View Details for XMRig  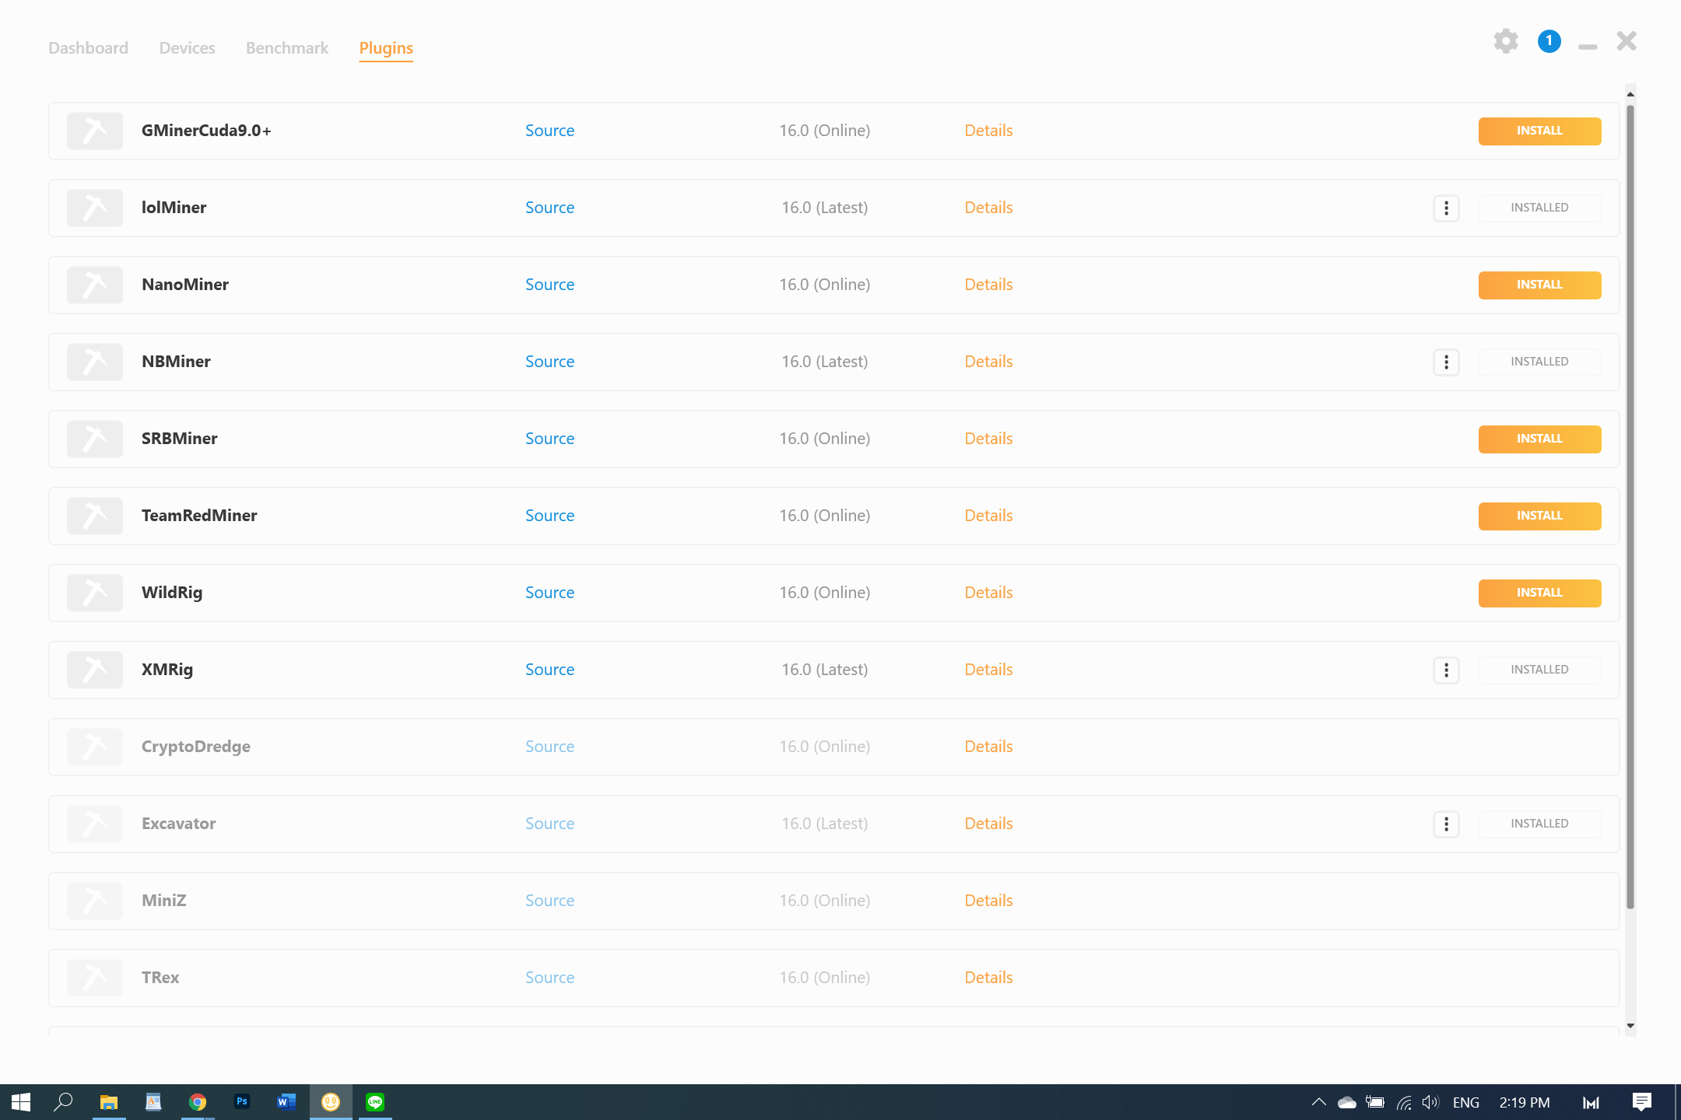[x=988, y=670]
